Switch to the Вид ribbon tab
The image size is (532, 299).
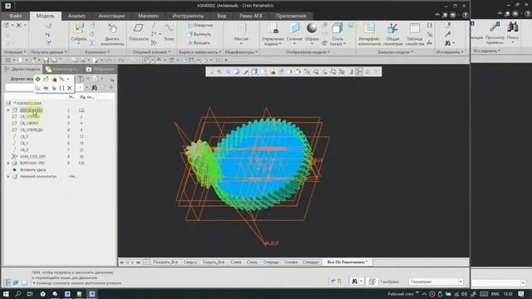point(222,16)
